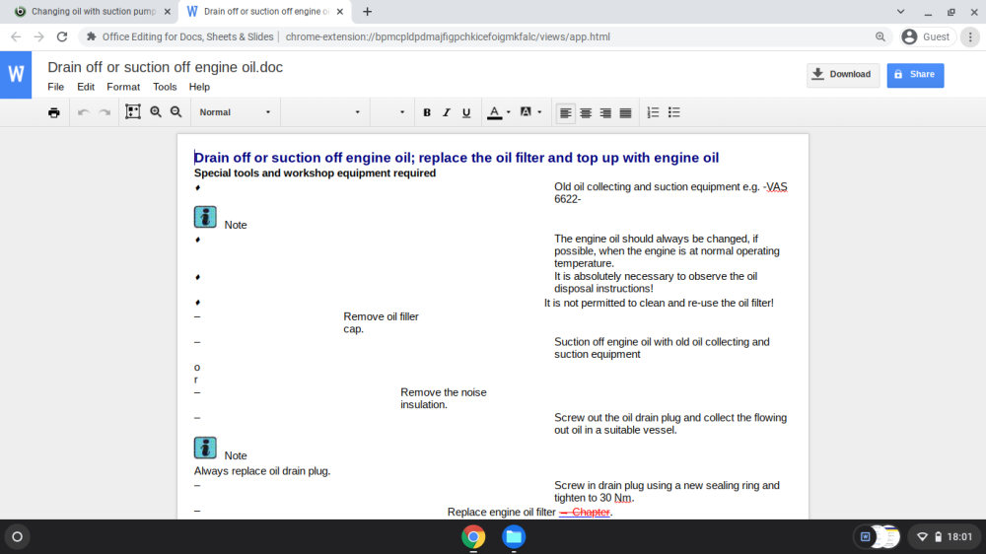Click the first Note info icon
This screenshot has height=554, width=986.
205,217
